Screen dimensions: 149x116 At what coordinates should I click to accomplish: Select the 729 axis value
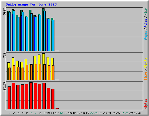(4, 55)
